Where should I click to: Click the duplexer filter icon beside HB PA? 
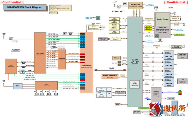tap(23, 72)
